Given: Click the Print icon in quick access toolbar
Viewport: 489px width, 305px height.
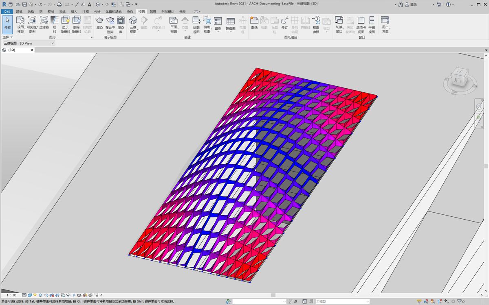Looking at the screenshot, I should point(59,4).
